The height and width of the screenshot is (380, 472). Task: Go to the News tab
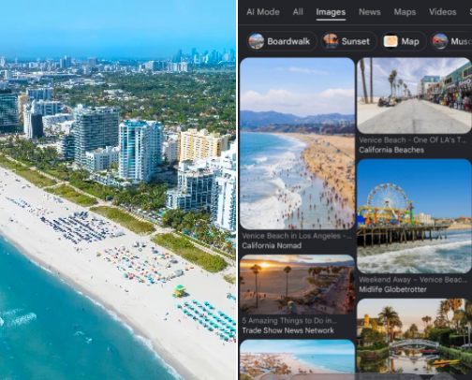(370, 12)
